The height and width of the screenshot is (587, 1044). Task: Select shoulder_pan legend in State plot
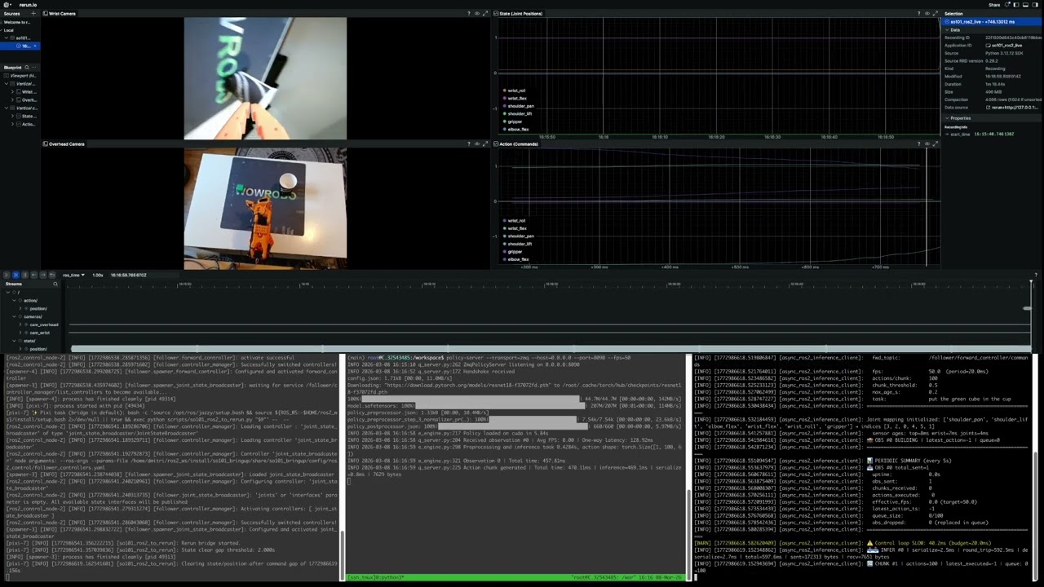pyautogui.click(x=519, y=106)
